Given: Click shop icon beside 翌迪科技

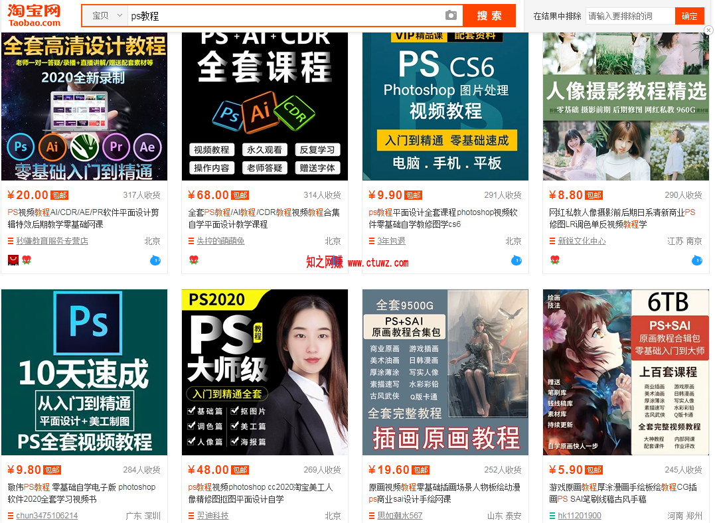Looking at the screenshot, I should click(191, 516).
